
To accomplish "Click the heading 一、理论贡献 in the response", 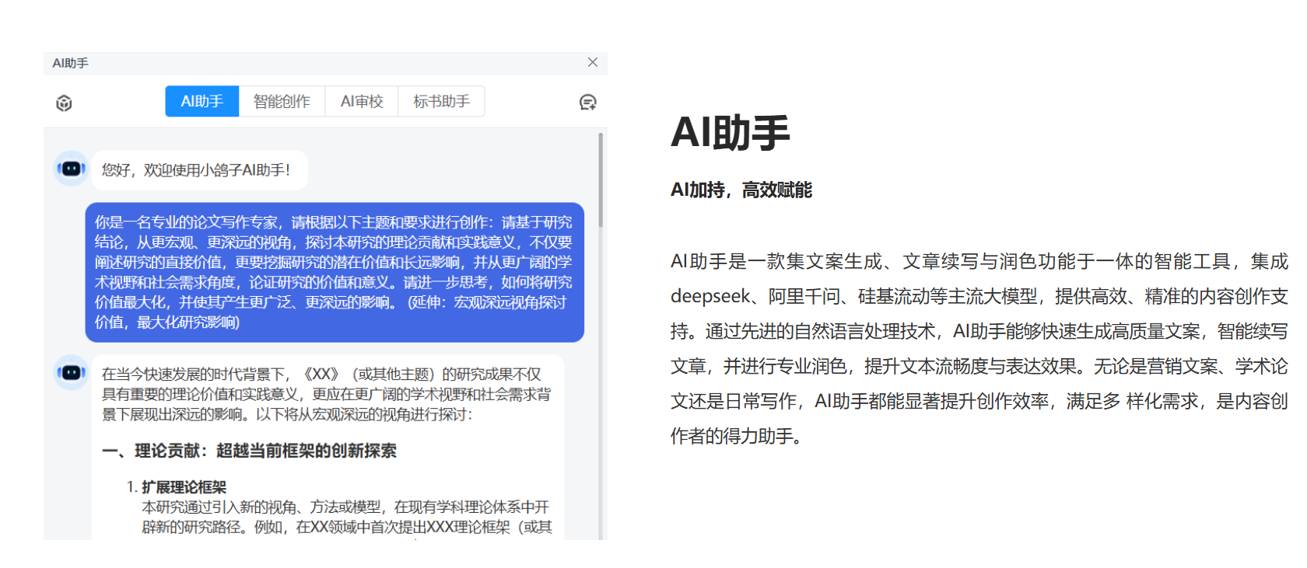I will pos(250,451).
